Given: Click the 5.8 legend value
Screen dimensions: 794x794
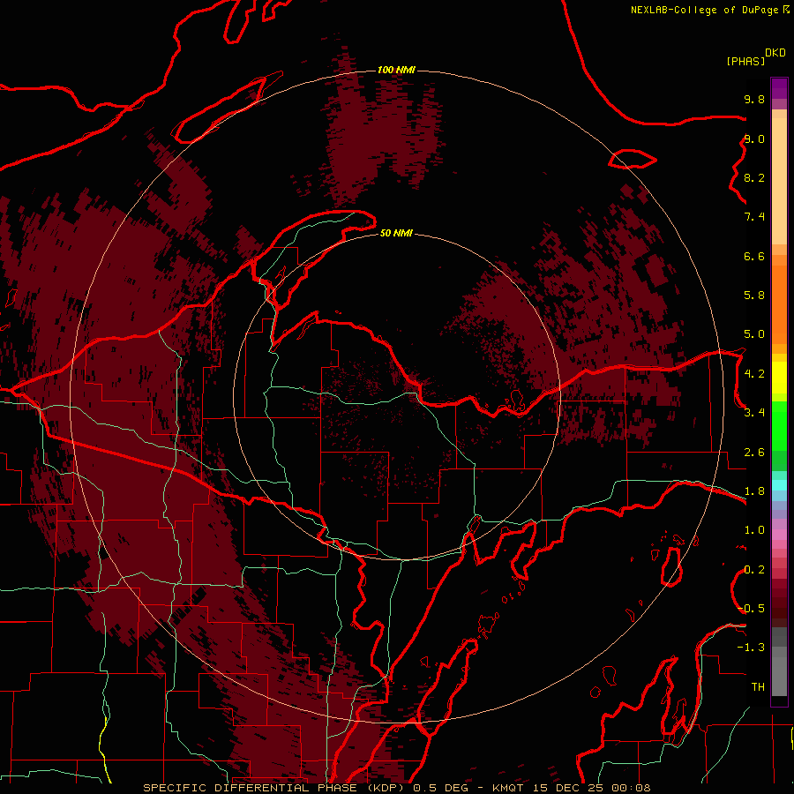Looking at the screenshot, I should (x=754, y=296).
